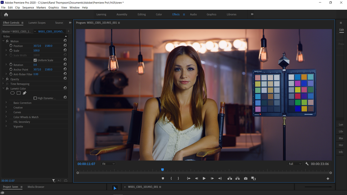Screen dimensions: 347x195
Task: Step forward one frame
Action: pyautogui.click(x=212, y=178)
